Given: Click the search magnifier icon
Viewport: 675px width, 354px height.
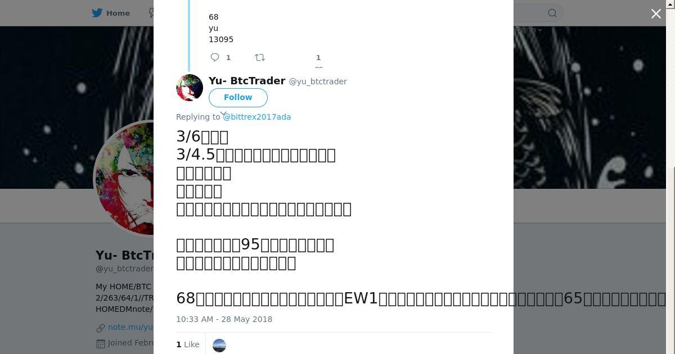Looking at the screenshot, I should [552, 13].
